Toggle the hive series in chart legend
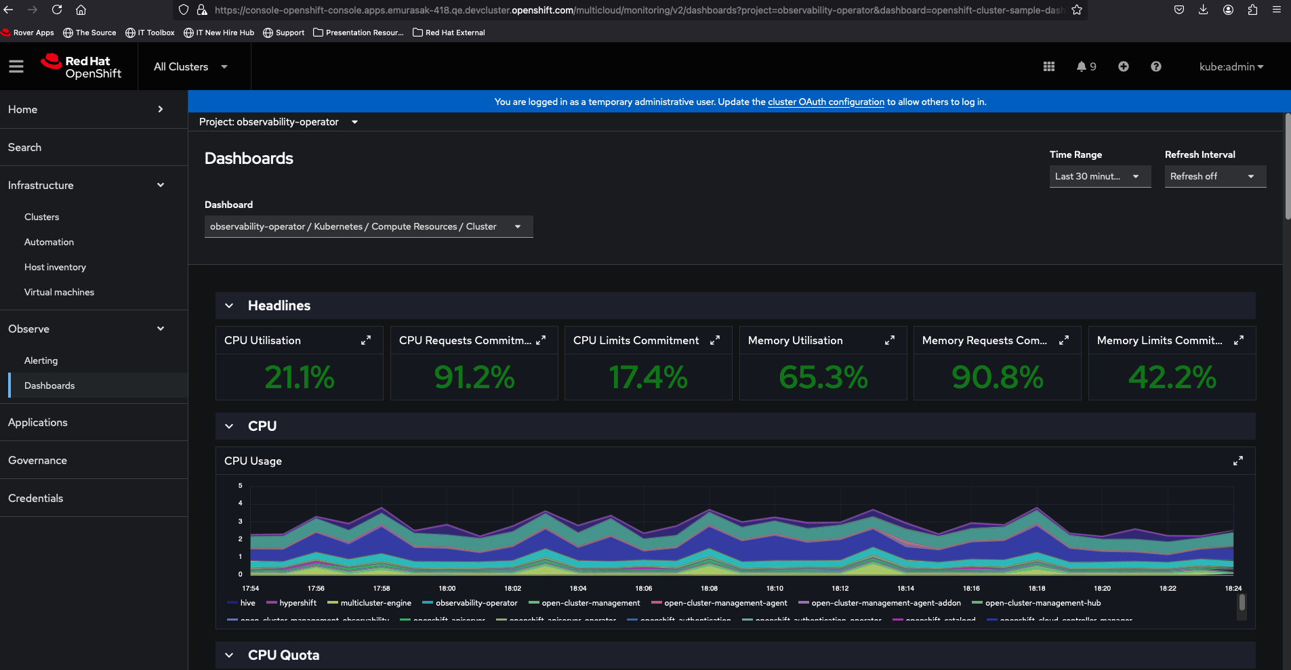This screenshot has width=1291, height=670. [x=247, y=603]
